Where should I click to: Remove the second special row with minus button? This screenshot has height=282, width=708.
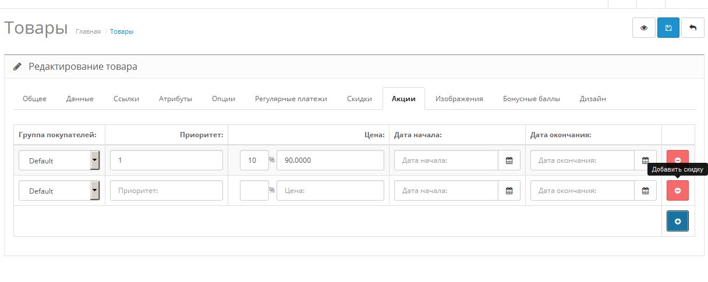(677, 191)
